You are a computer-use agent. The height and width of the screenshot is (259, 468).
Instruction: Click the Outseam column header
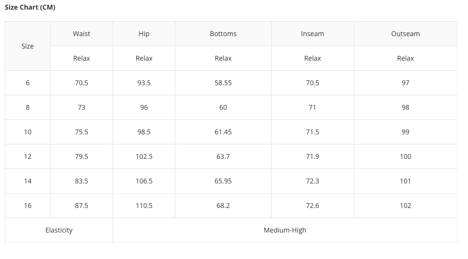pos(405,34)
